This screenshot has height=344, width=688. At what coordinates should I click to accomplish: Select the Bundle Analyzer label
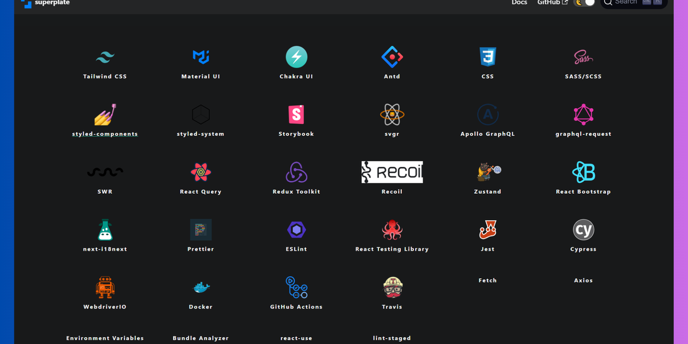click(201, 338)
